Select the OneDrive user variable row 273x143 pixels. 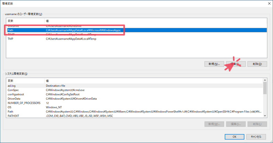[x=14, y=26]
